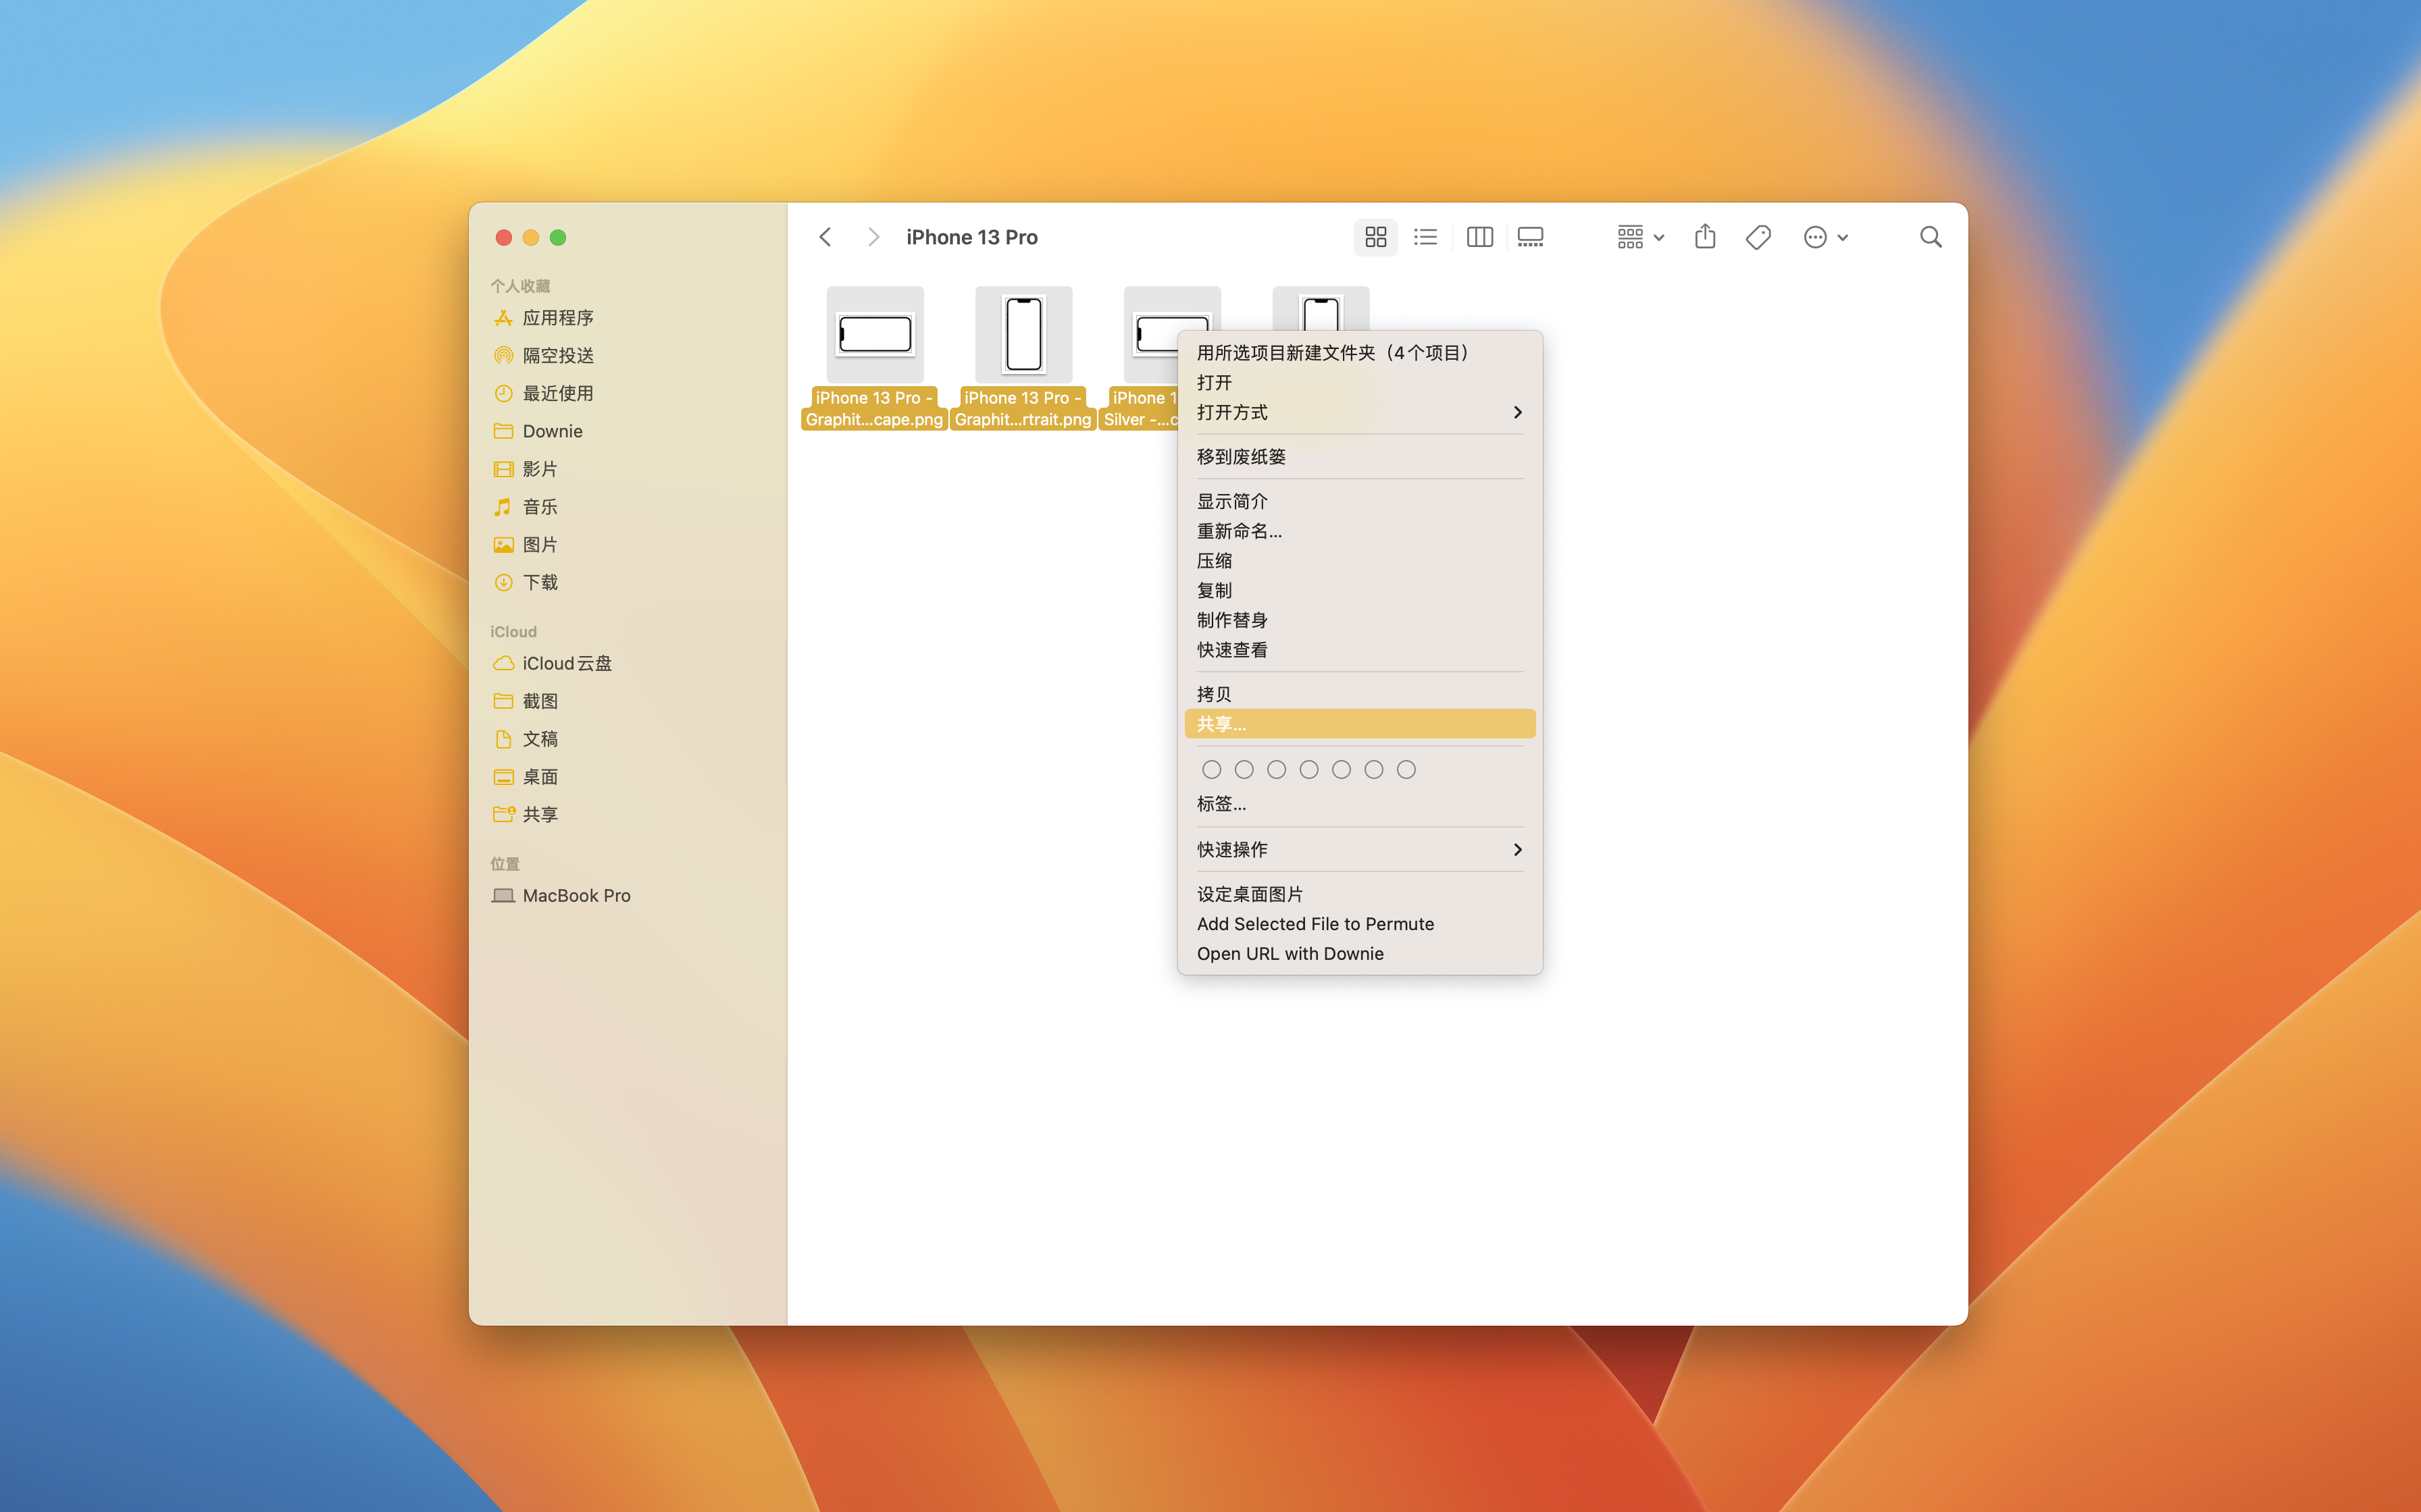Choose 制作替身 menu item
The height and width of the screenshot is (1512, 2421).
pyautogui.click(x=1360, y=620)
